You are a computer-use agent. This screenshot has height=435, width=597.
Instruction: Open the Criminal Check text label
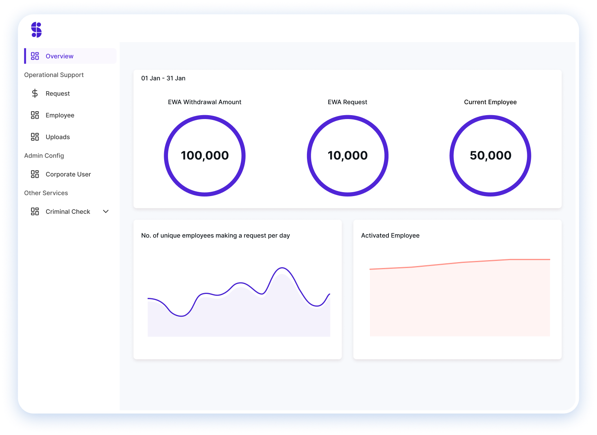coord(68,211)
